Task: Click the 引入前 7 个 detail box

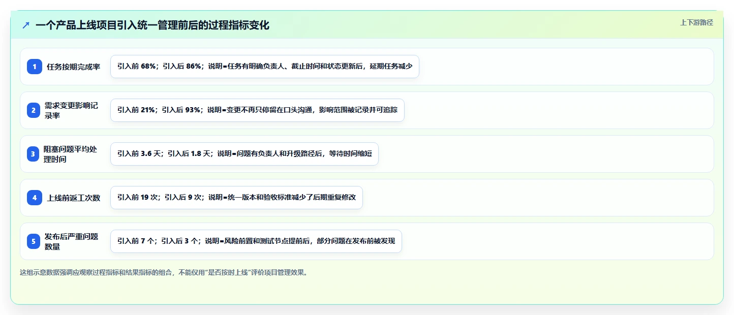Action: [256, 241]
